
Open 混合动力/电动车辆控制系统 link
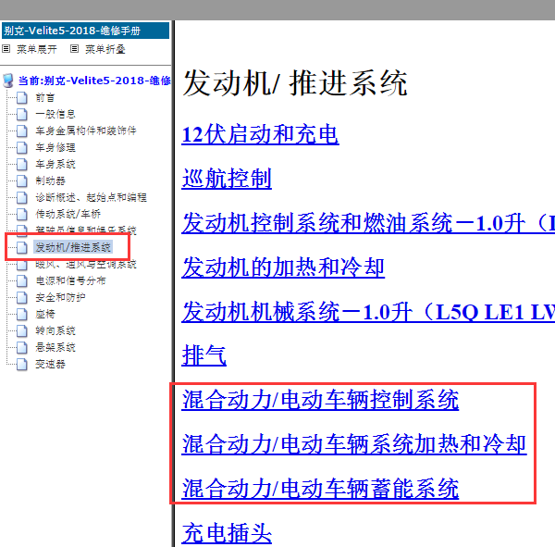pyautogui.click(x=320, y=400)
